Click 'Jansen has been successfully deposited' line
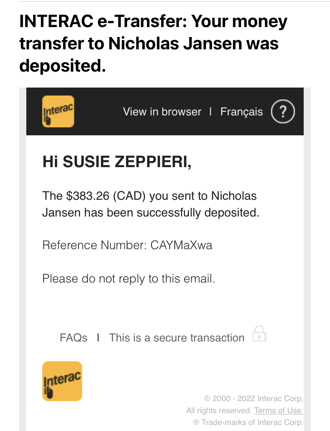The width and height of the screenshot is (330, 431). pyautogui.click(x=151, y=213)
